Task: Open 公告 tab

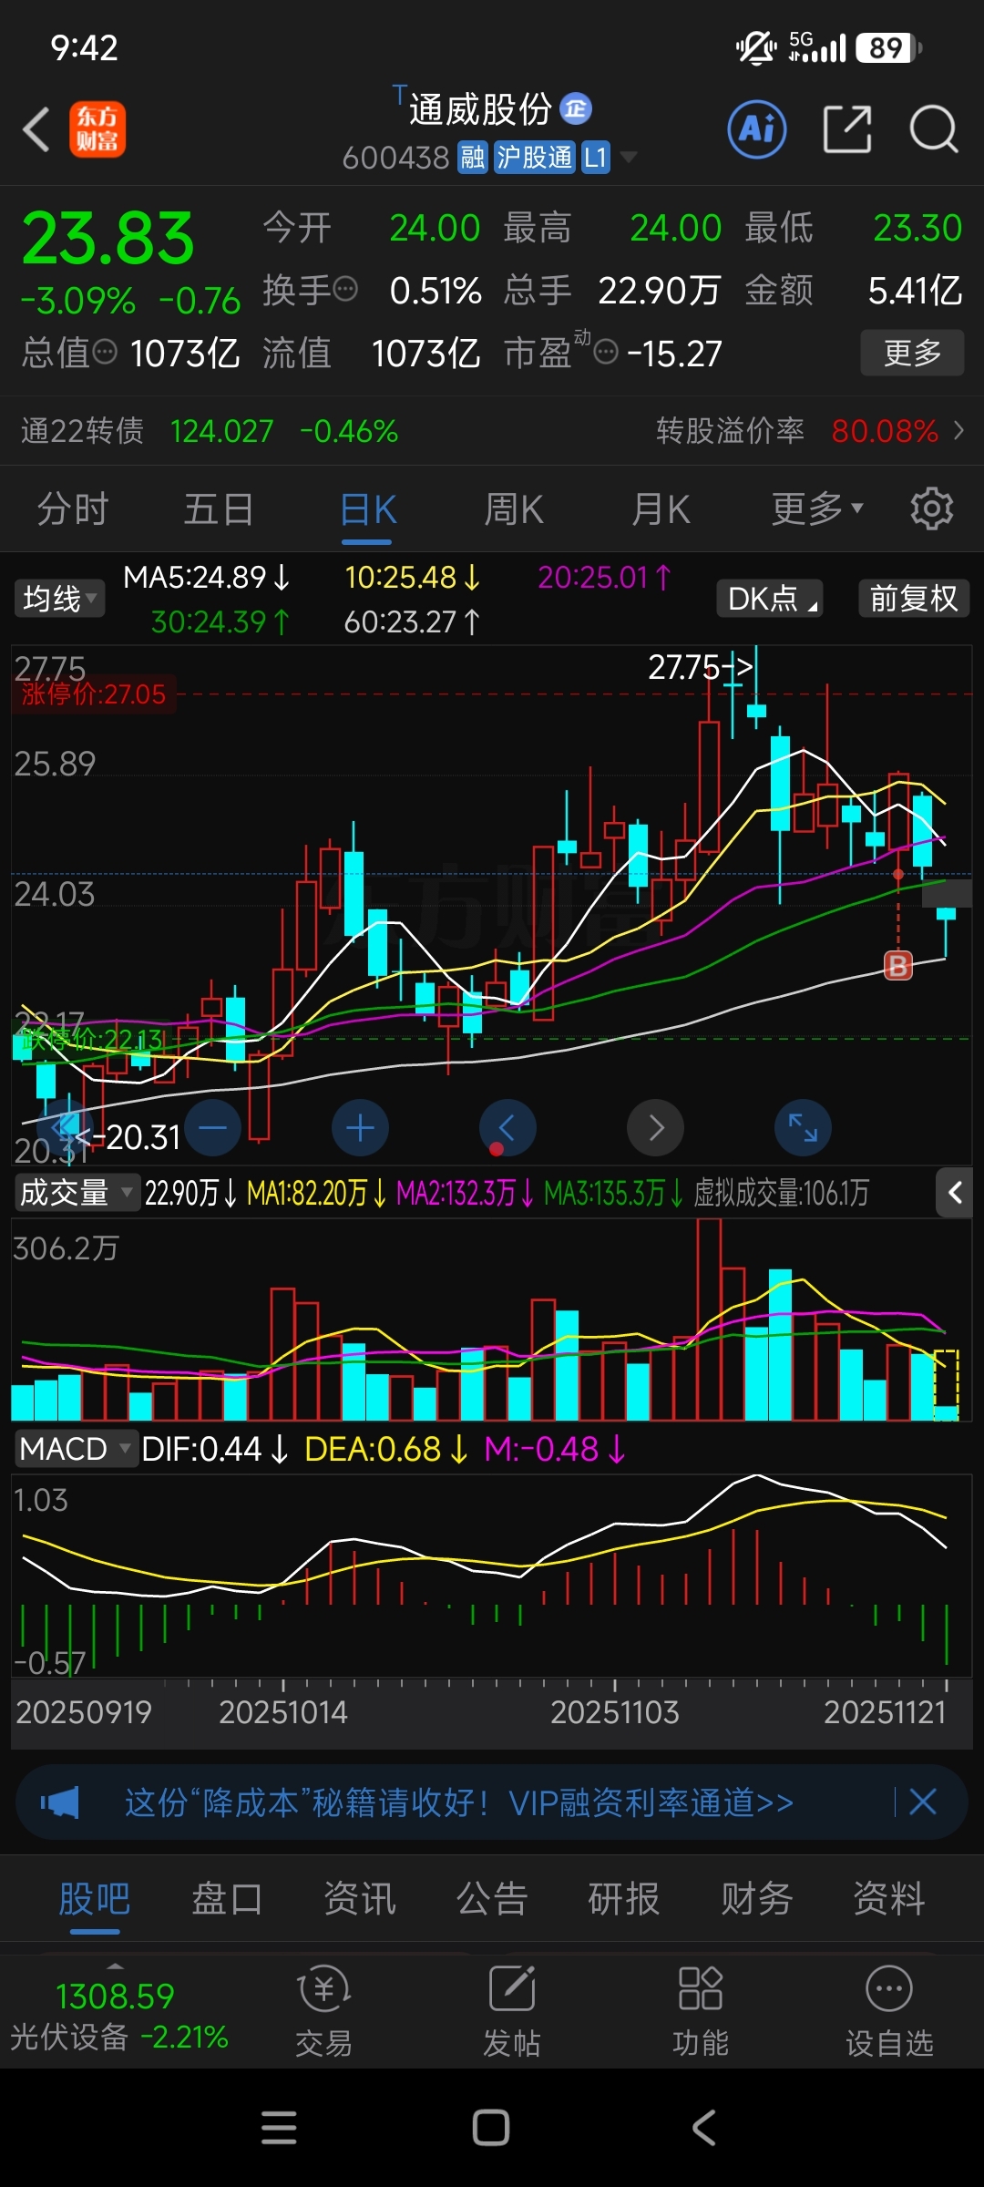Action: [492, 1899]
